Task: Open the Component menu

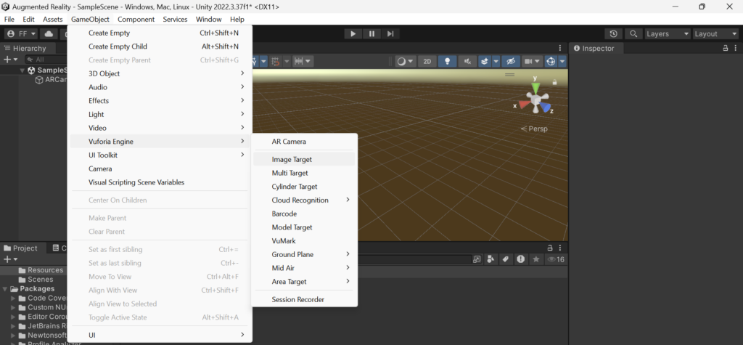Action: [136, 20]
